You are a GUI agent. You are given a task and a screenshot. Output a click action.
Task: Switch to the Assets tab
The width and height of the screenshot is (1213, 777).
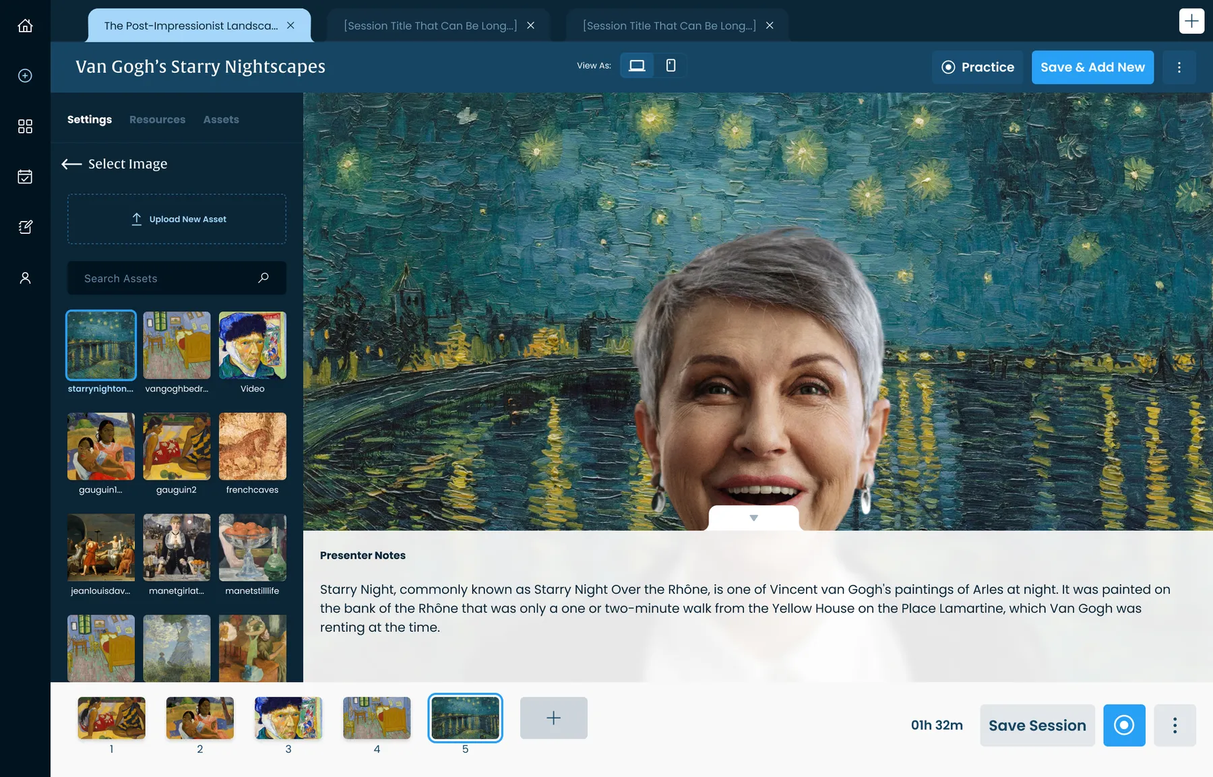click(221, 119)
